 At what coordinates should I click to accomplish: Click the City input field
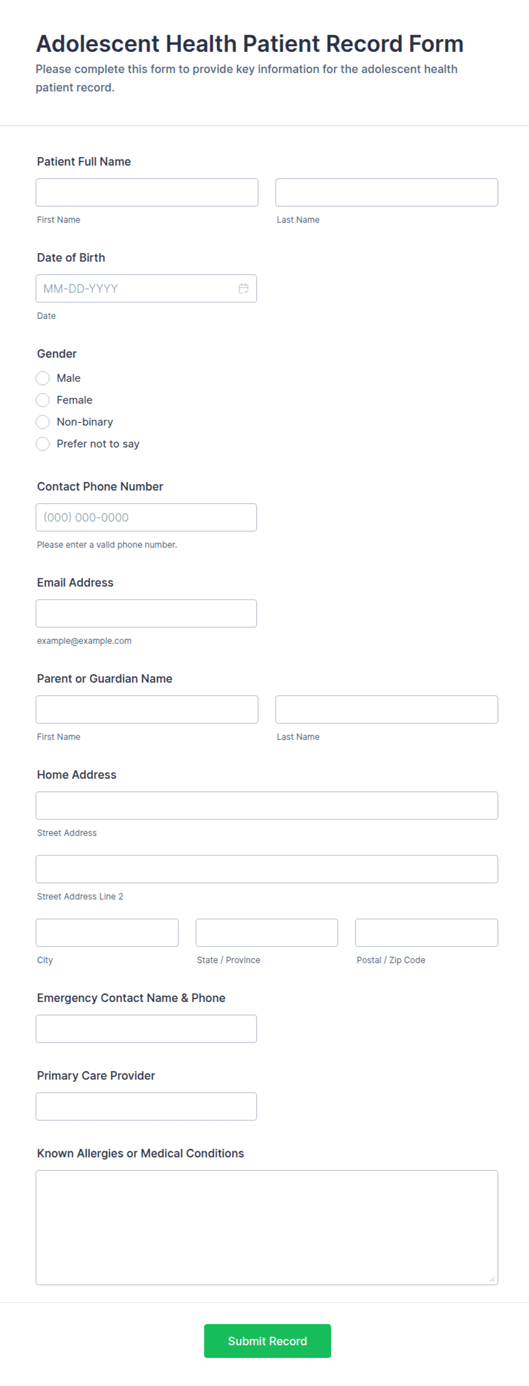107,933
